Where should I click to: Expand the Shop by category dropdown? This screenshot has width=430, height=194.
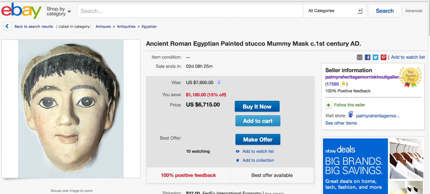59,11
